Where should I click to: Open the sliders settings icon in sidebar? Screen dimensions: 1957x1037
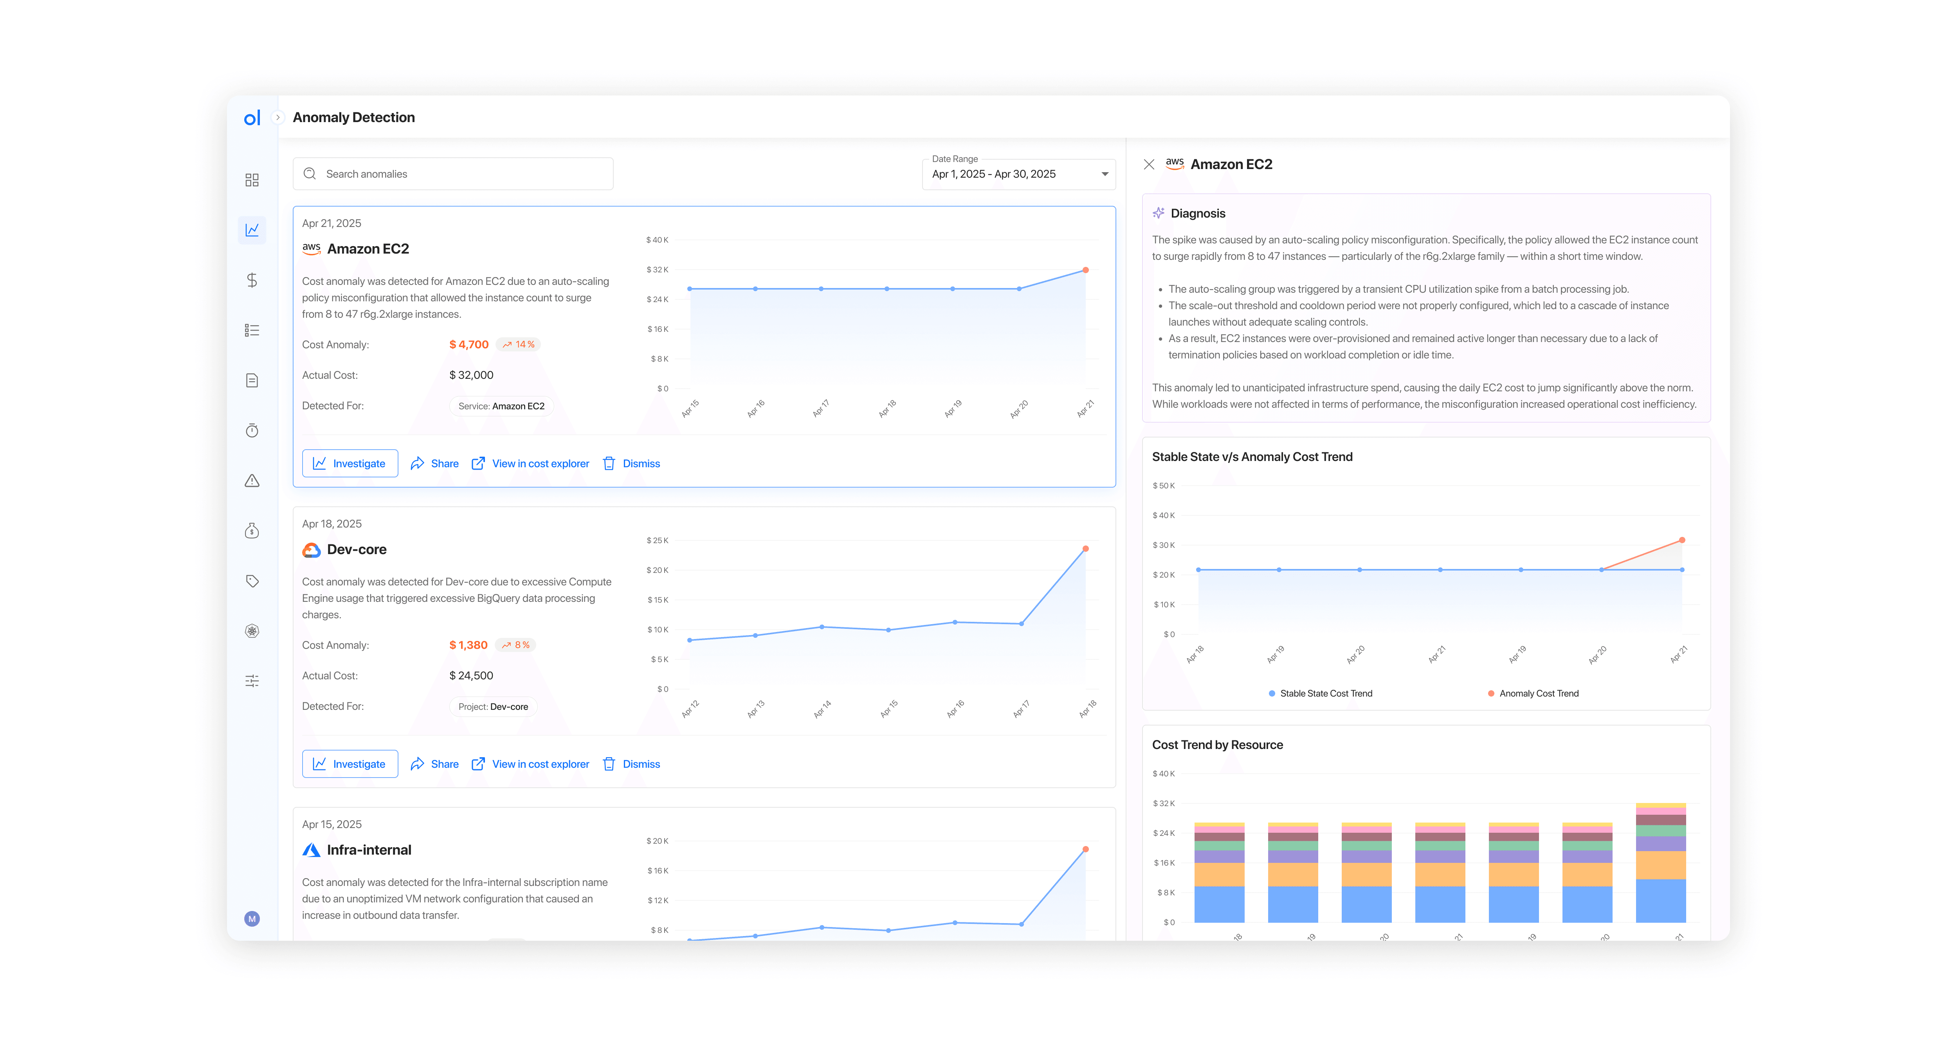point(252,681)
